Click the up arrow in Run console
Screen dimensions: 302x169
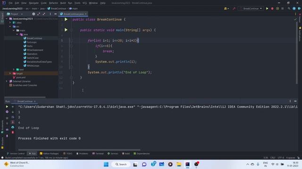pos(13,107)
